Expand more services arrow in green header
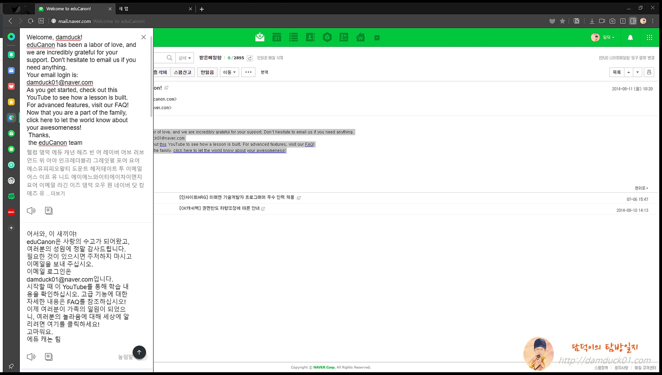The image size is (662, 375). coord(377,38)
